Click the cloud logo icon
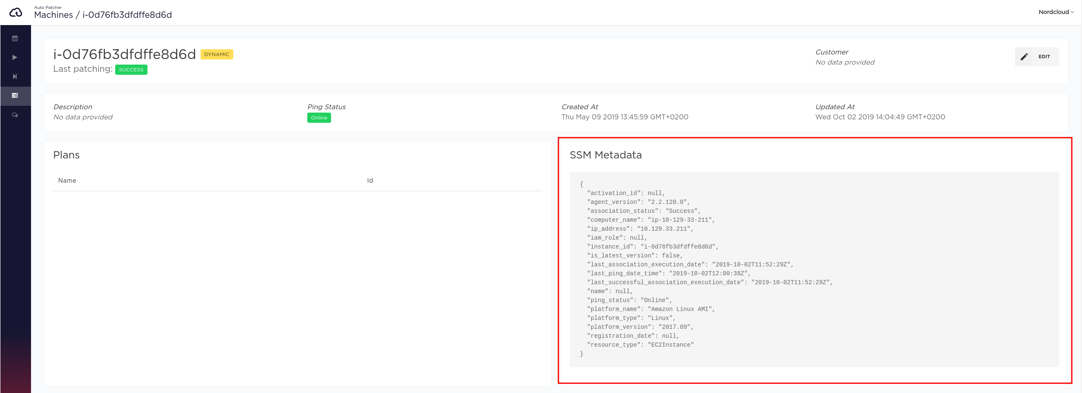This screenshot has width=1082, height=393. pos(16,12)
